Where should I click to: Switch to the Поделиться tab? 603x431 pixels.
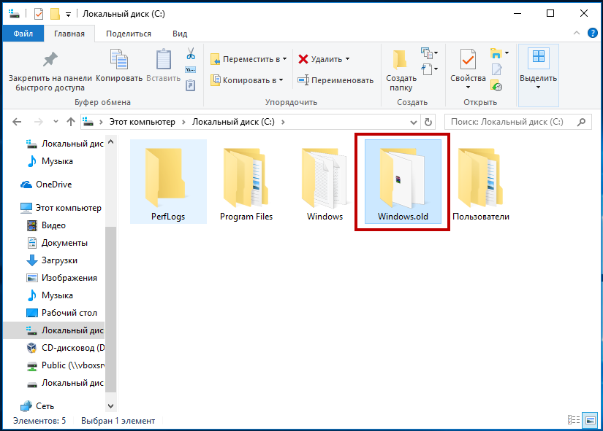click(x=129, y=34)
